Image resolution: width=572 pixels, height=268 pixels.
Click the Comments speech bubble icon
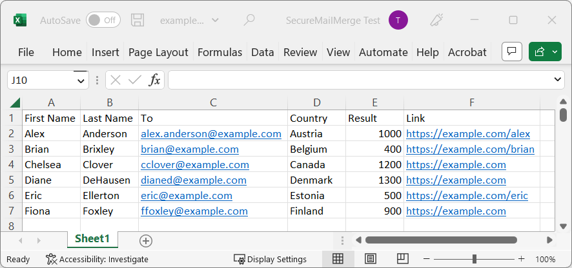[x=511, y=52]
